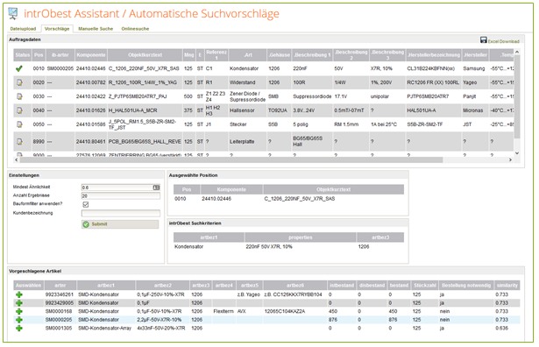Click the Kondensator value under artbez1 criteria
This screenshot has width=539, height=347.
click(188, 247)
